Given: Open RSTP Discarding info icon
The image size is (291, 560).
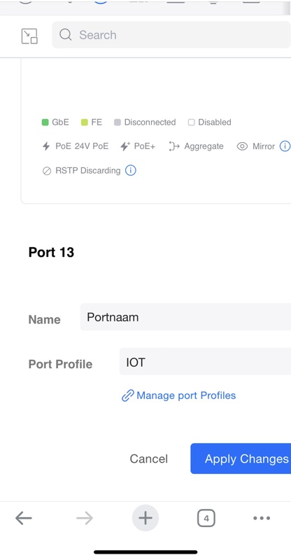Looking at the screenshot, I should pyautogui.click(x=130, y=170).
